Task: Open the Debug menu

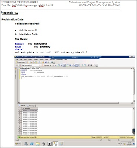Action: pos(41,59)
